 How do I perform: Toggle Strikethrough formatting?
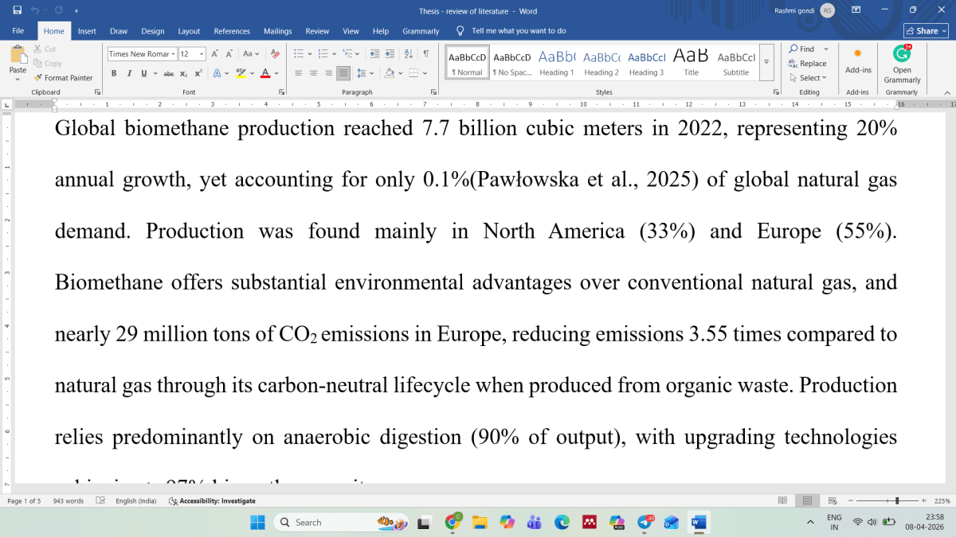pos(168,73)
